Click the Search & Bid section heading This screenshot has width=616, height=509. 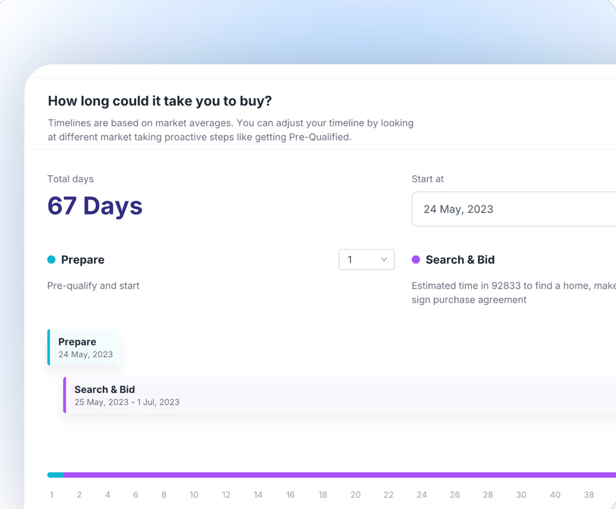click(460, 260)
